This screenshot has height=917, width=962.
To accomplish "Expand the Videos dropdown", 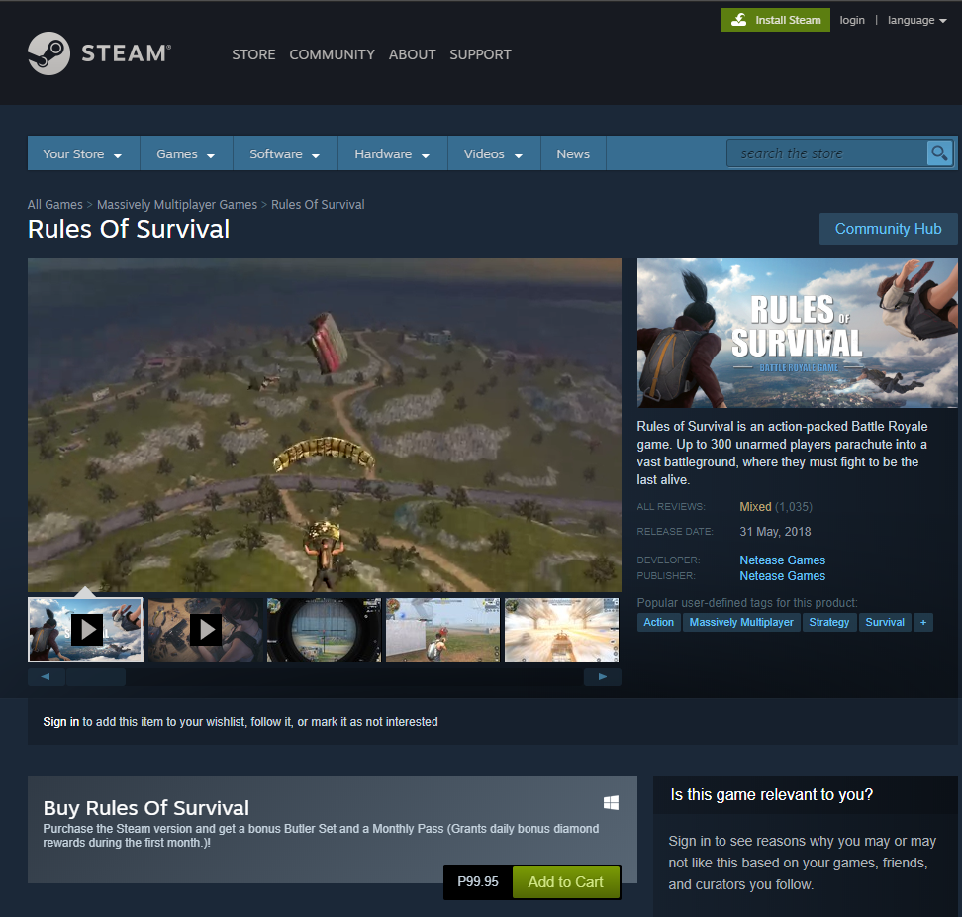I will tap(494, 153).
